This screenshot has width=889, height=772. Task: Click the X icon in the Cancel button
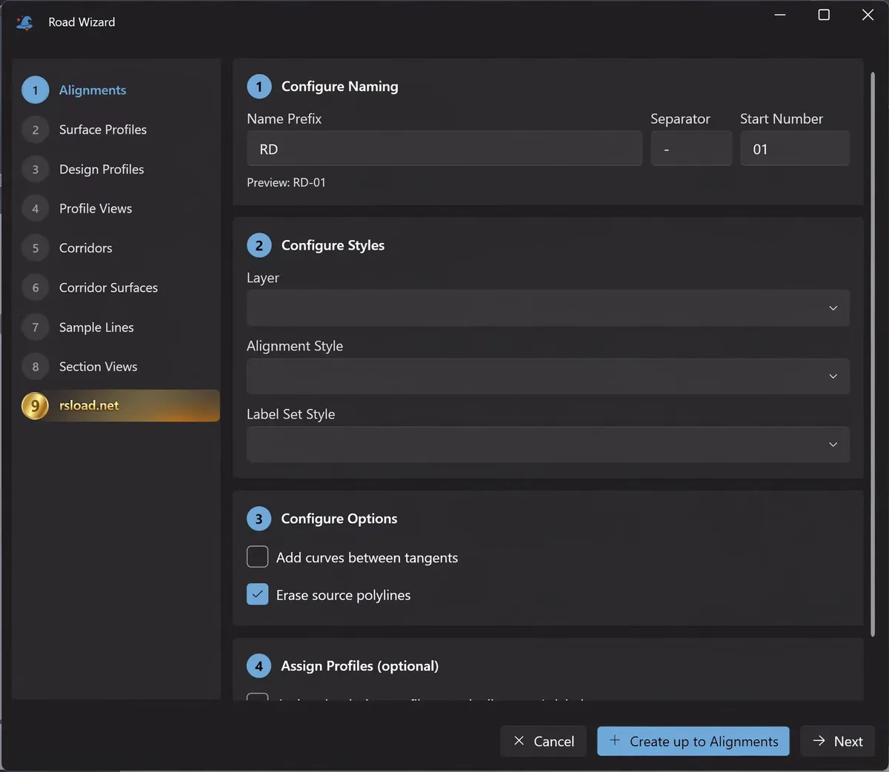pos(519,741)
